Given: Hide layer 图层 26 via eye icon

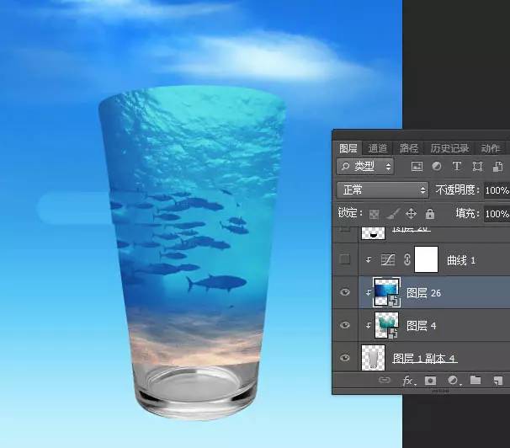Looking at the screenshot, I should pos(344,293).
